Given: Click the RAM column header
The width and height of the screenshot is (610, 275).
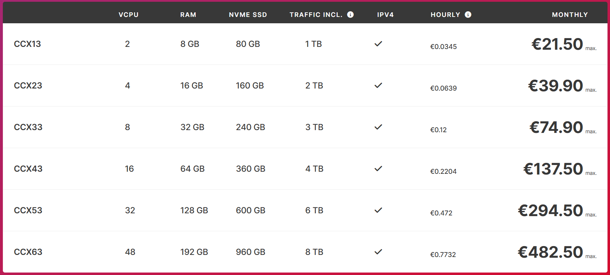Looking at the screenshot, I should (x=188, y=15).
